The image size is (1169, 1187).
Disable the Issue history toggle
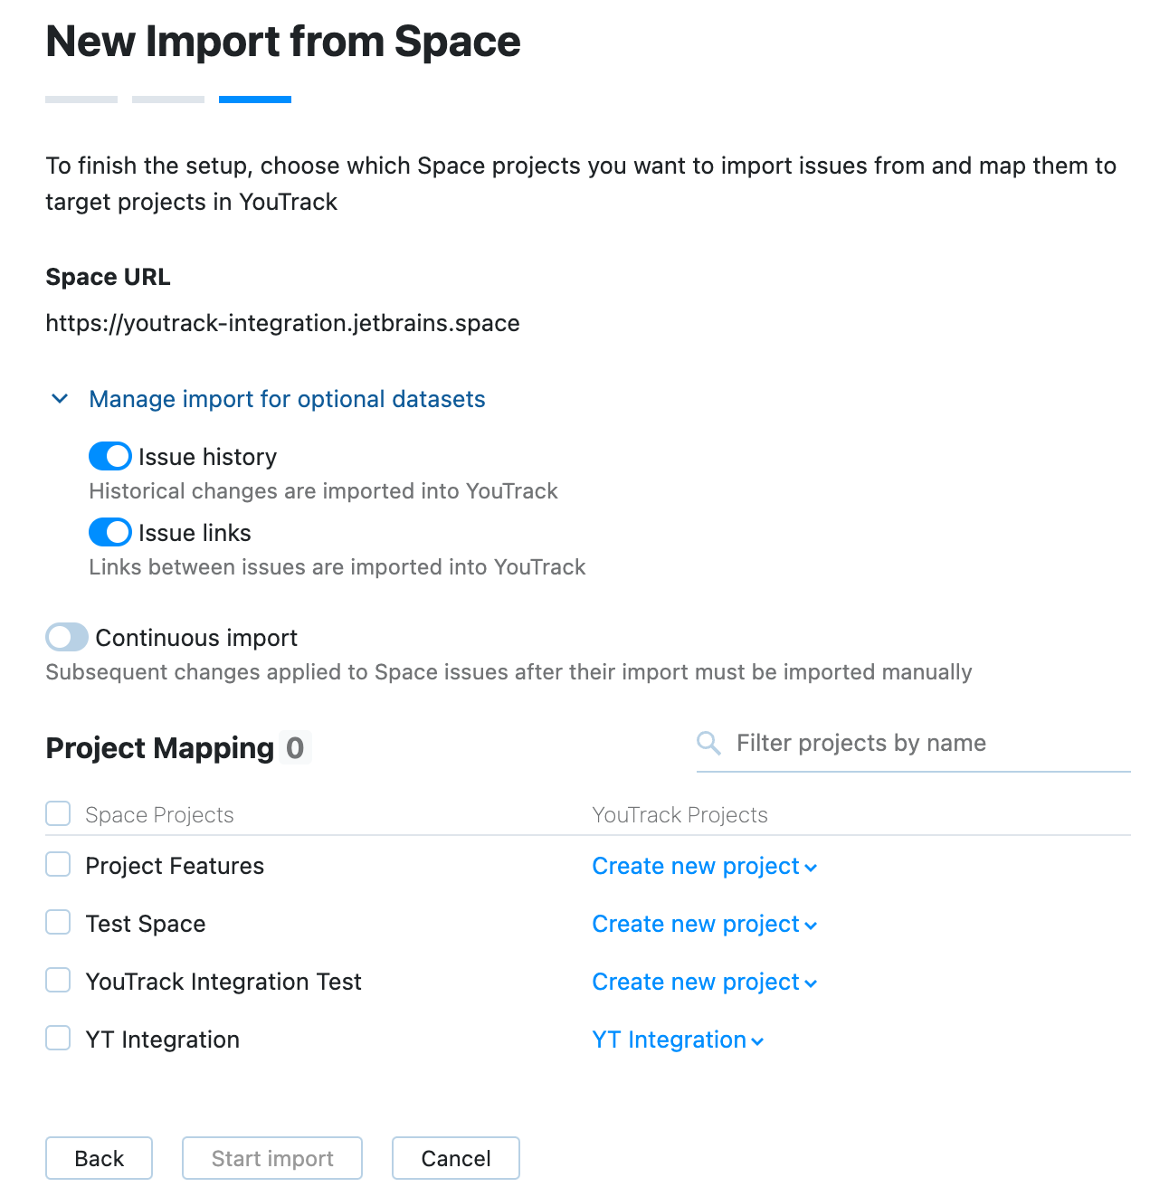(109, 456)
